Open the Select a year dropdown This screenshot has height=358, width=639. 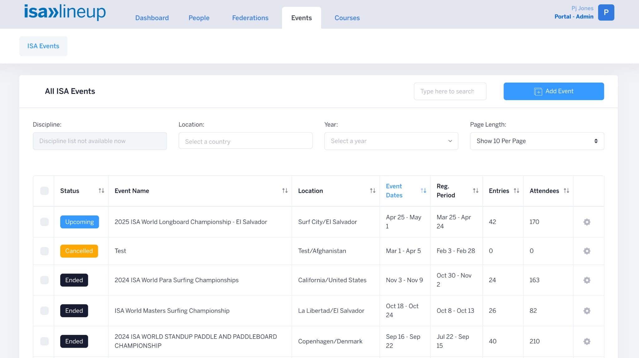[x=391, y=141]
